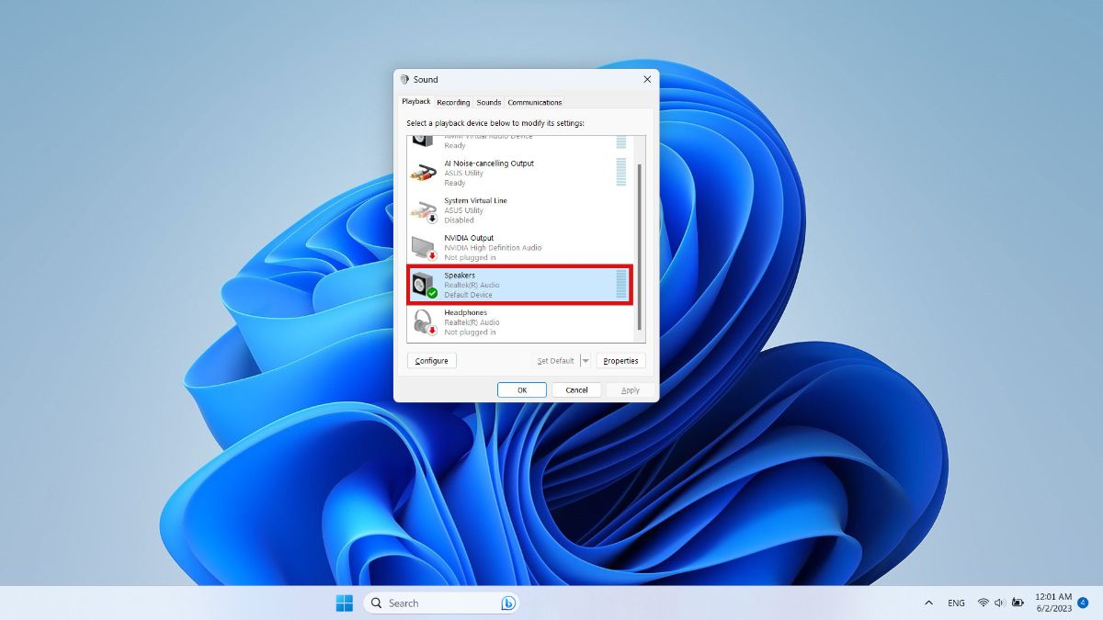Switch to the Recording tab
This screenshot has height=620, width=1103.
[x=453, y=102]
